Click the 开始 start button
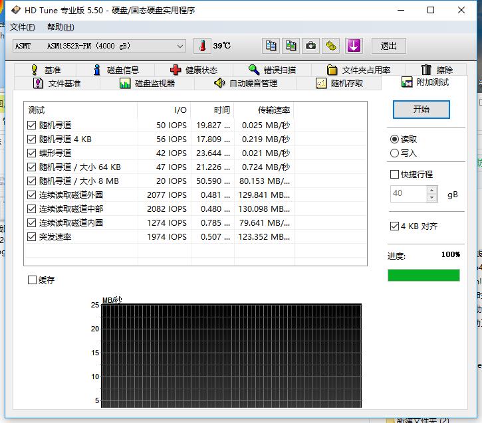 tap(421, 110)
